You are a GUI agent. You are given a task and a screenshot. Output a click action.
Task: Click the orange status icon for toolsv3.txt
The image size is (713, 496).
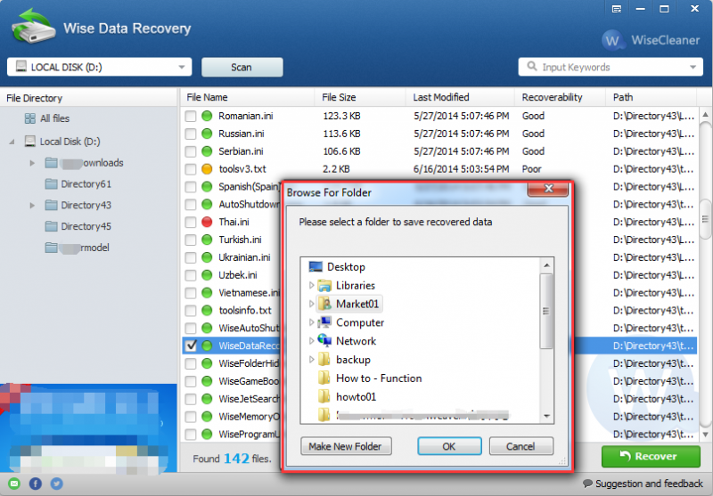tap(207, 169)
